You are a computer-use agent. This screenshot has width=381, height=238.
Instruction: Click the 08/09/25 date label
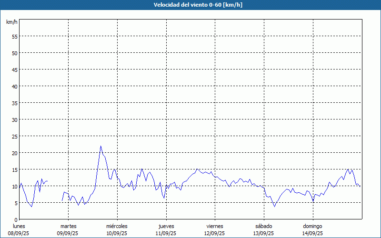click(19, 233)
